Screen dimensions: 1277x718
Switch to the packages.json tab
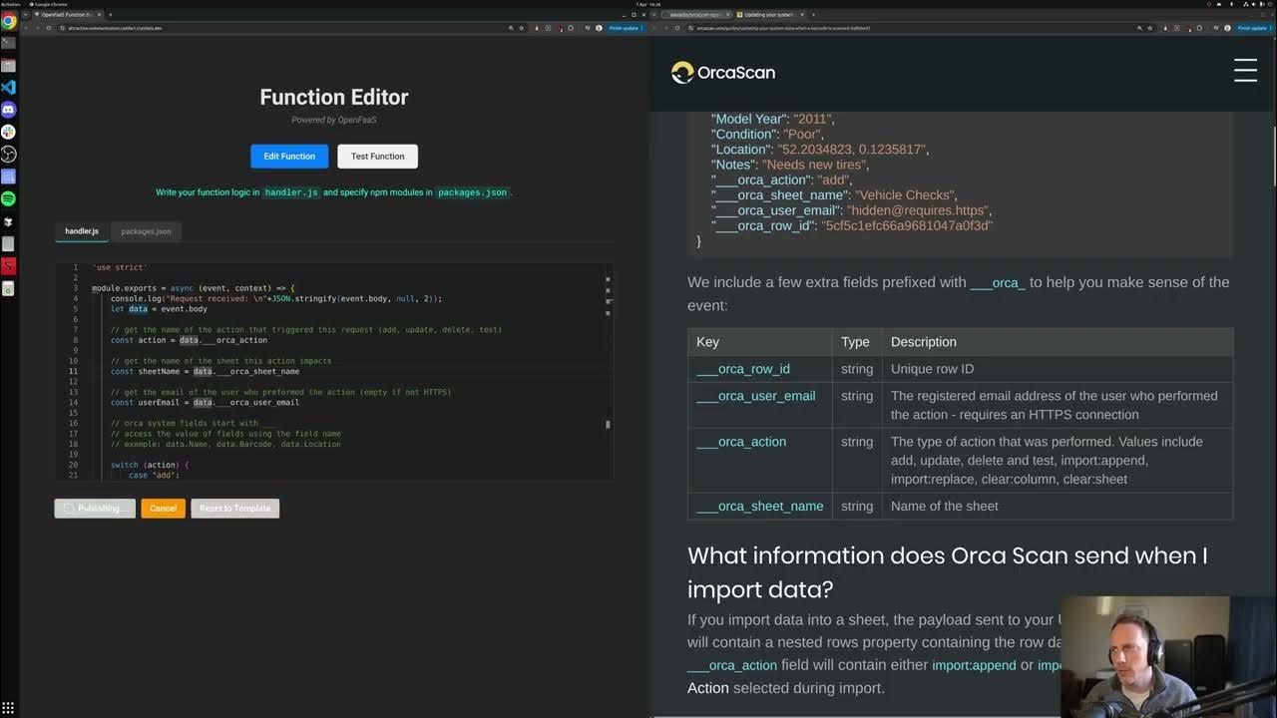pyautogui.click(x=146, y=230)
